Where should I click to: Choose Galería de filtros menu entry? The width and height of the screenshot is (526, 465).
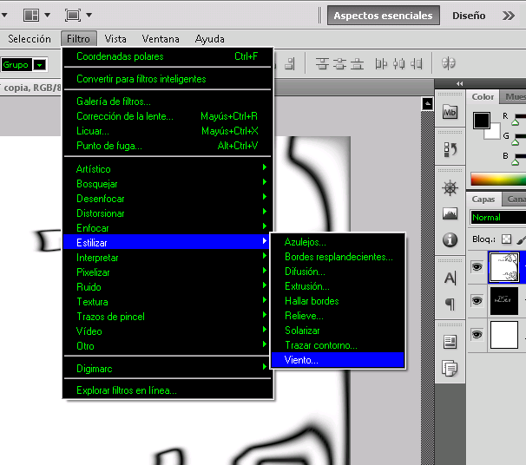[x=114, y=102]
